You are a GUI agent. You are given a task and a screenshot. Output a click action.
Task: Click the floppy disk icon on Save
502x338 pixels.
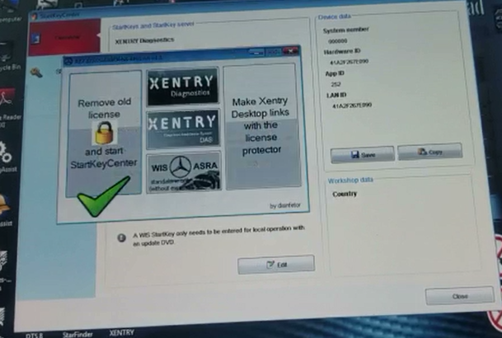(x=355, y=155)
